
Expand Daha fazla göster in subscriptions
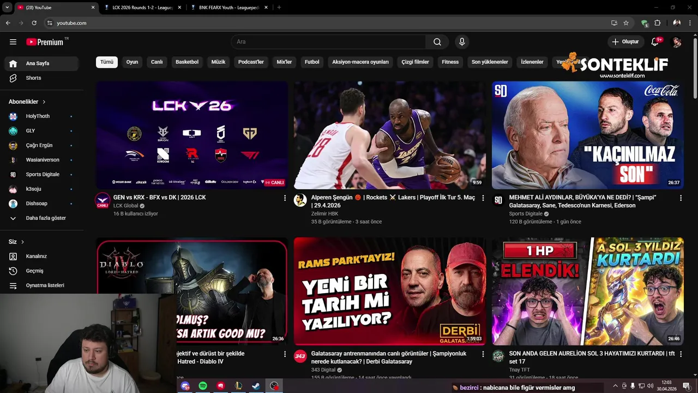(41, 218)
